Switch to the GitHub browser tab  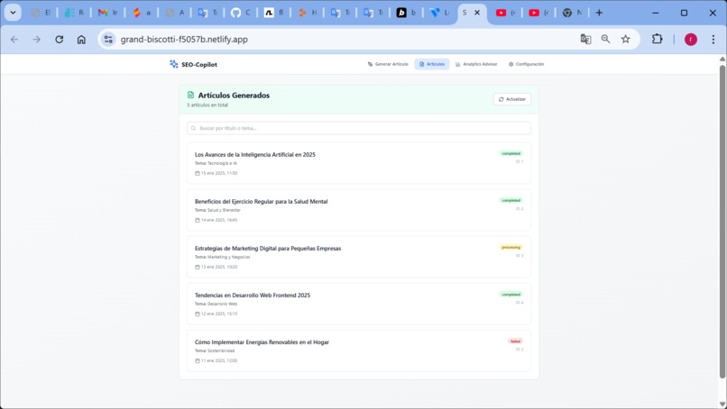[241, 13]
